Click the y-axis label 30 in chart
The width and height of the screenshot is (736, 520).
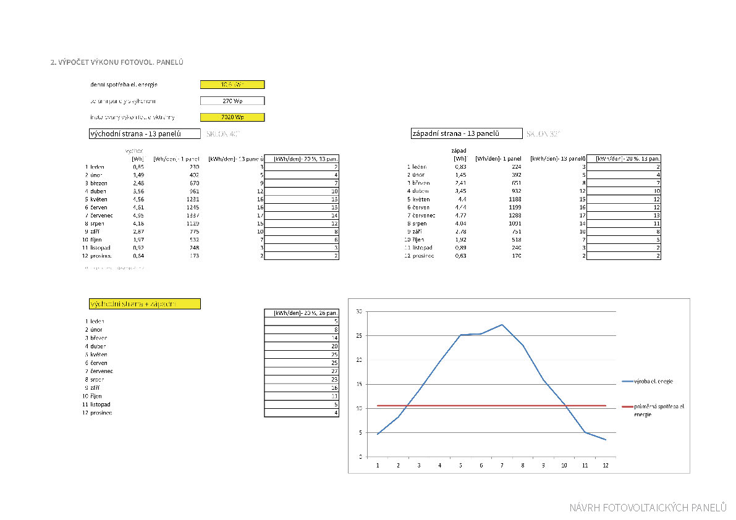(360, 312)
